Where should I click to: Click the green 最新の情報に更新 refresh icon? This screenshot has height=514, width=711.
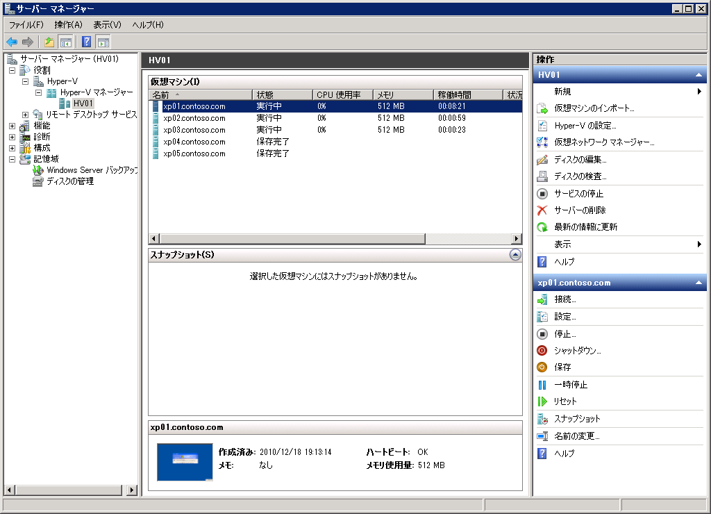[542, 227]
